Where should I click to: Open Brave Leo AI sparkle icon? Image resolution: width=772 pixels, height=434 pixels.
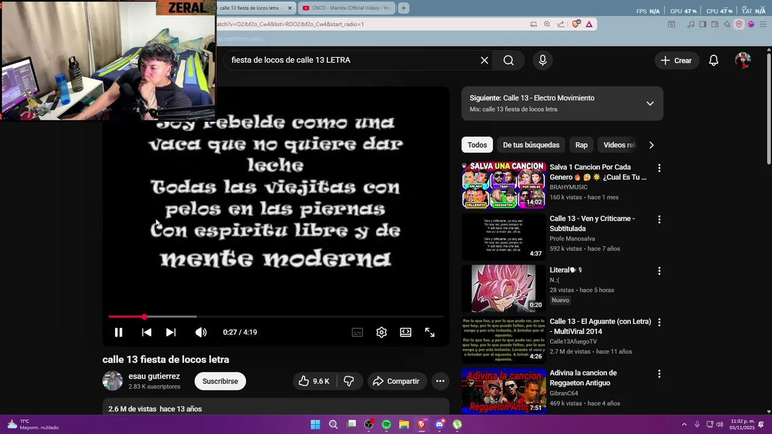727,24
